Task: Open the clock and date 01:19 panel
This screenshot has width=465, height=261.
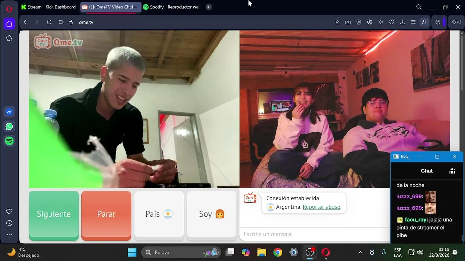Action: [439, 252]
